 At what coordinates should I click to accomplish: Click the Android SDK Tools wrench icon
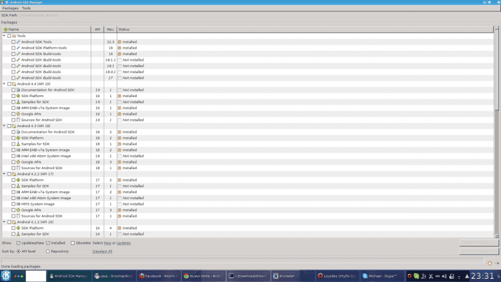click(x=18, y=42)
